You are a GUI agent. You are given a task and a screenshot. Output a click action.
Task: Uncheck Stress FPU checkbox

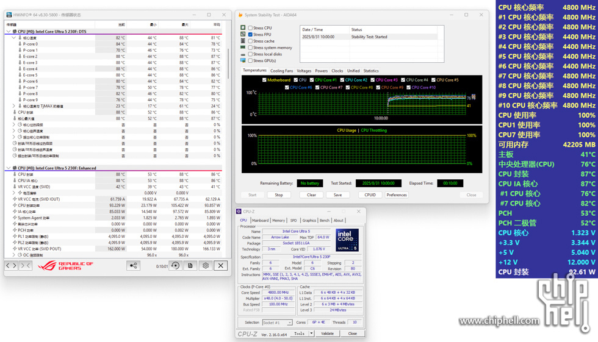coord(250,34)
